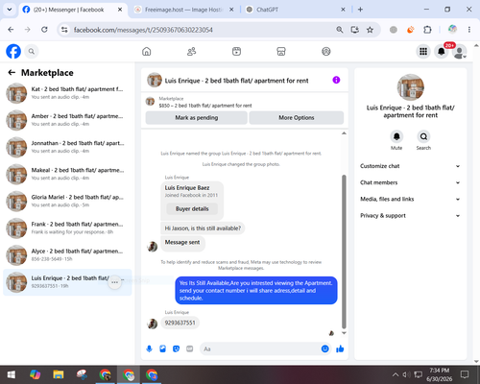Expand Media, files and links section
Image resolution: width=480 pixels, height=384 pixels.
pos(410,199)
